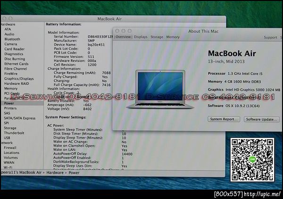Open Disc Burning entry
This screenshot has width=283, height=199.
15,59
